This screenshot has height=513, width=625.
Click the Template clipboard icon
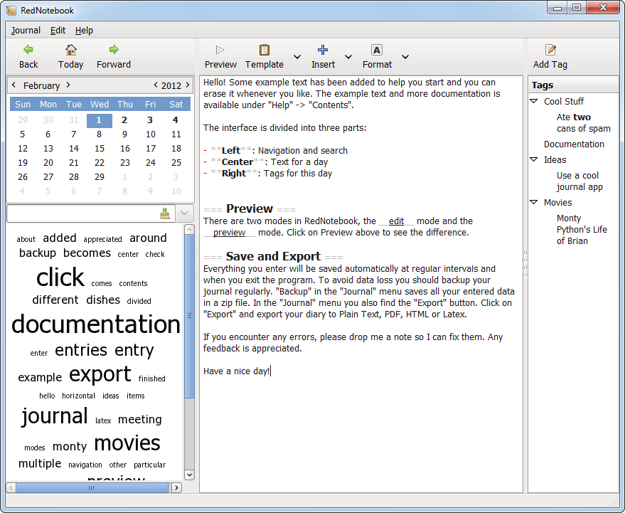pos(265,50)
